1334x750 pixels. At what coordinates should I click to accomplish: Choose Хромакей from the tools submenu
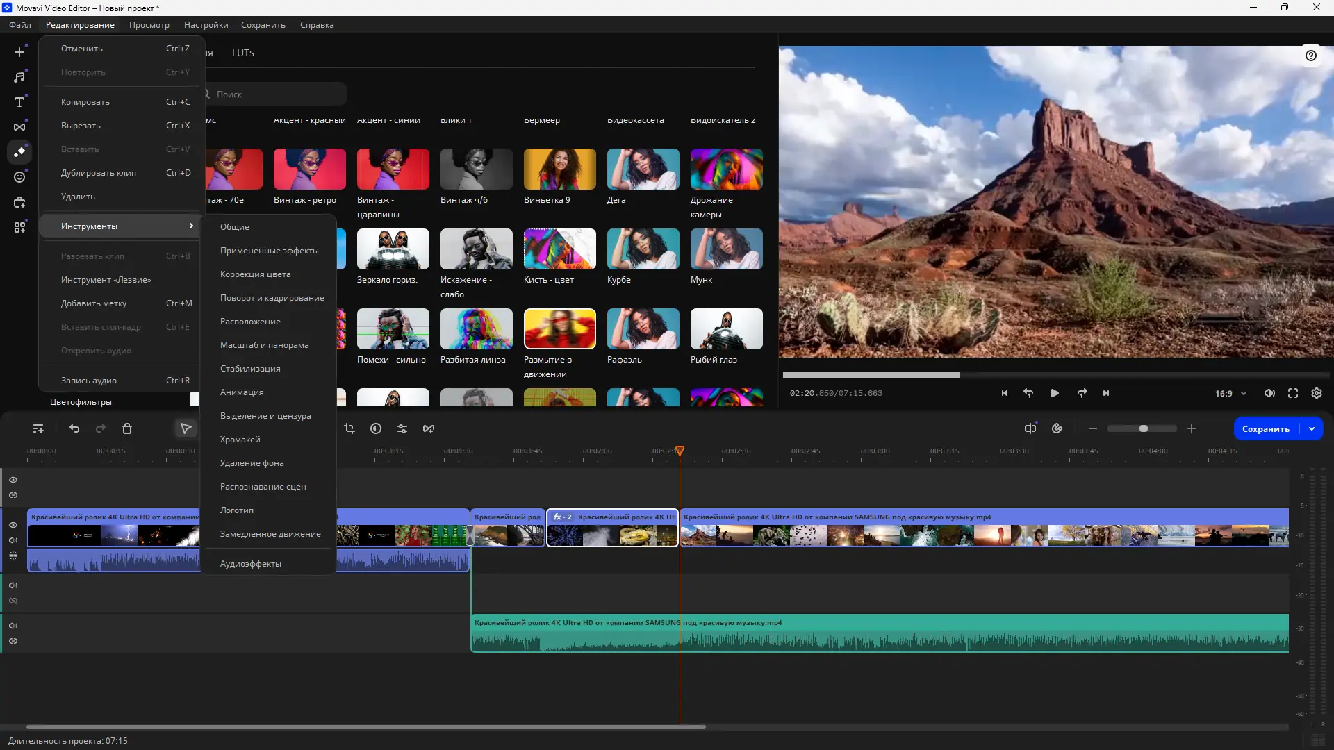point(240,440)
